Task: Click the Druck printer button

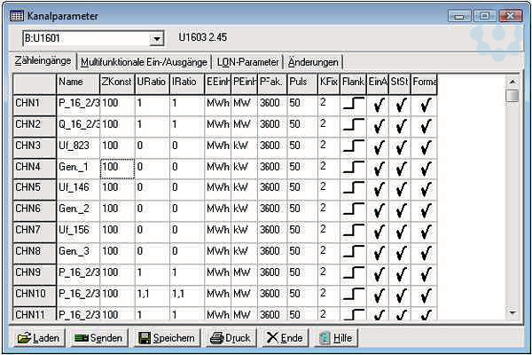Action: pyautogui.click(x=229, y=338)
